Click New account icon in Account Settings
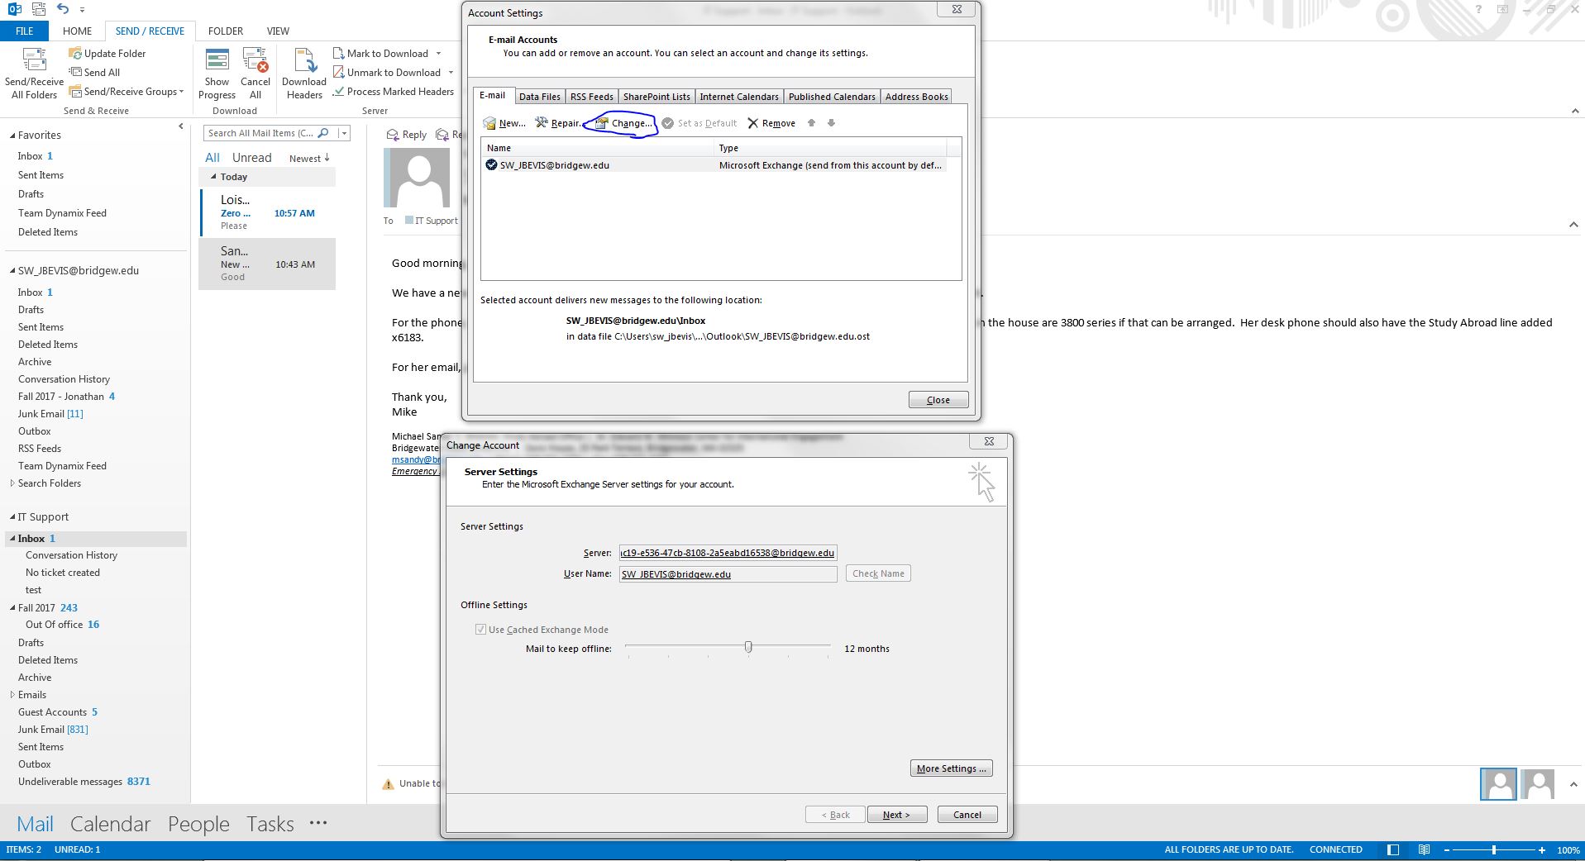 490,123
